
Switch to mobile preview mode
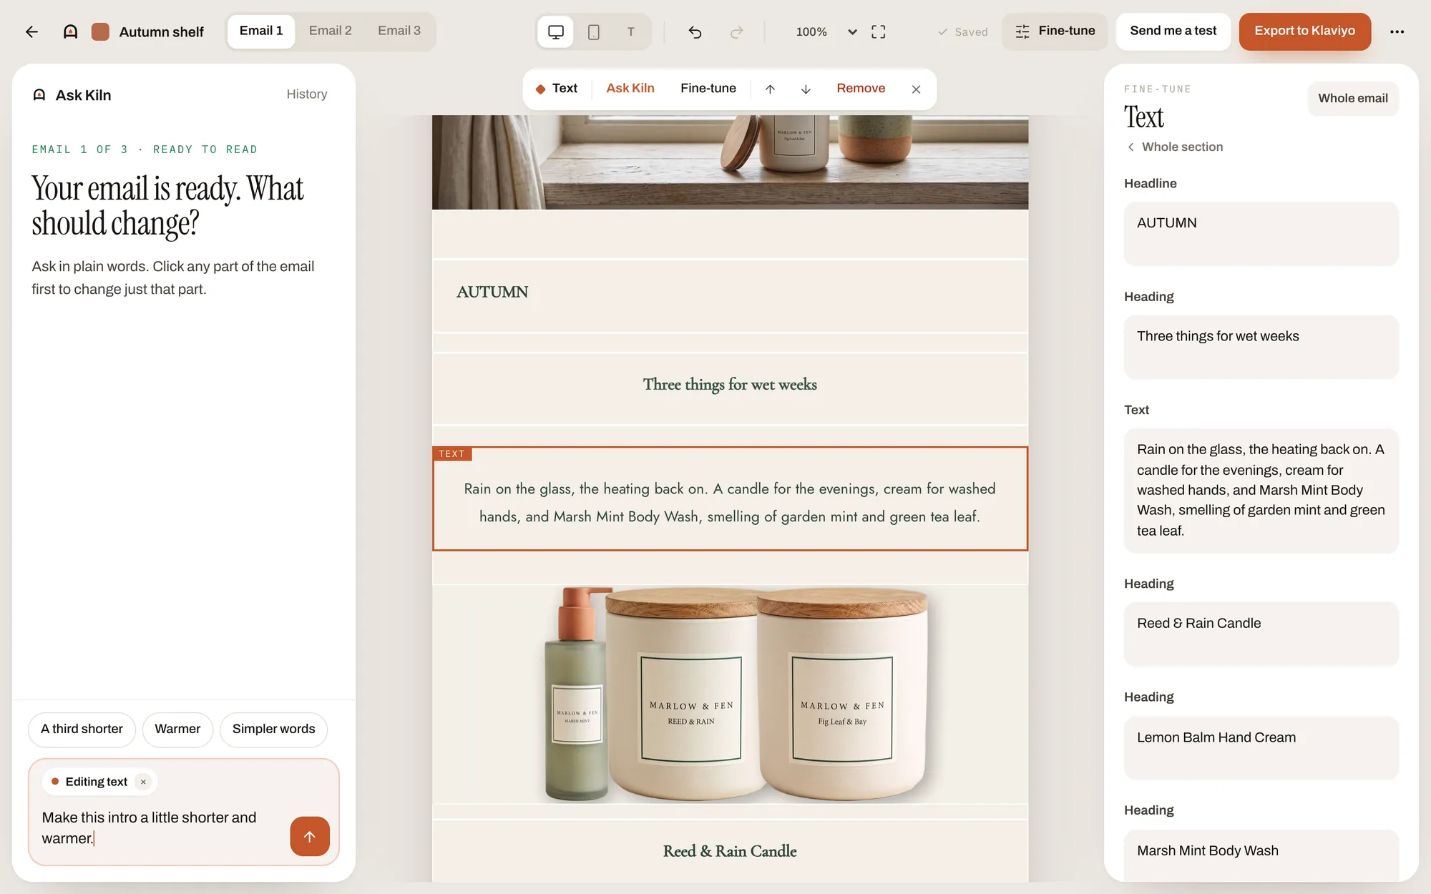[x=594, y=31]
